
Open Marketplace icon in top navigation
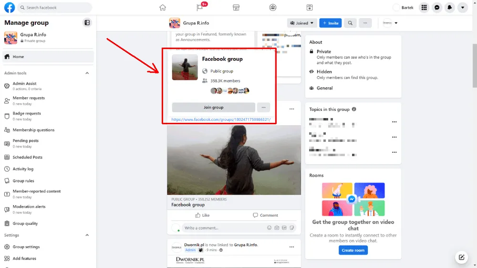236,8
